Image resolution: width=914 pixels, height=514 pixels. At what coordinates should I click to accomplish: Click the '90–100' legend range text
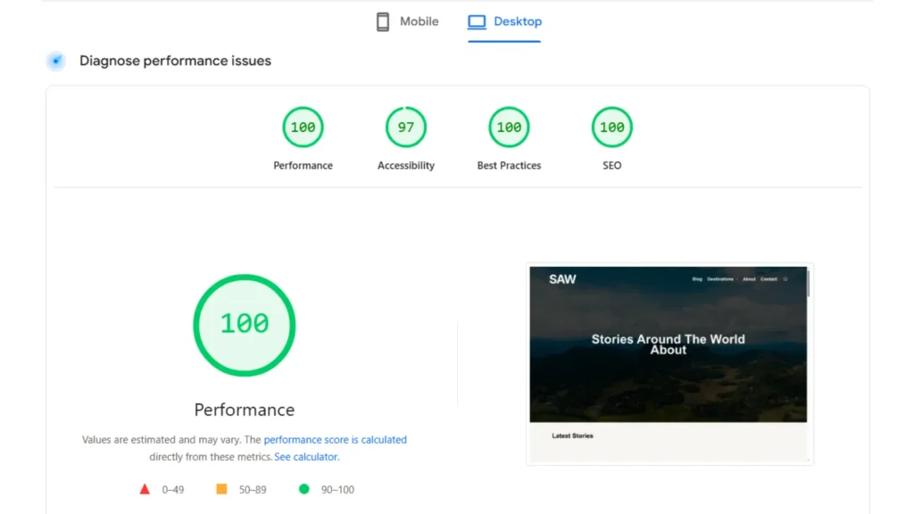click(337, 490)
